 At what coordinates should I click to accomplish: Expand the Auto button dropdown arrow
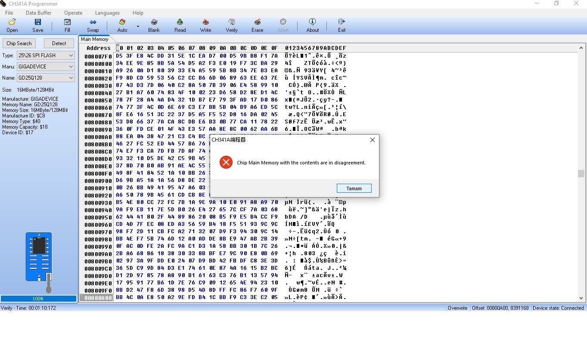(138, 26)
